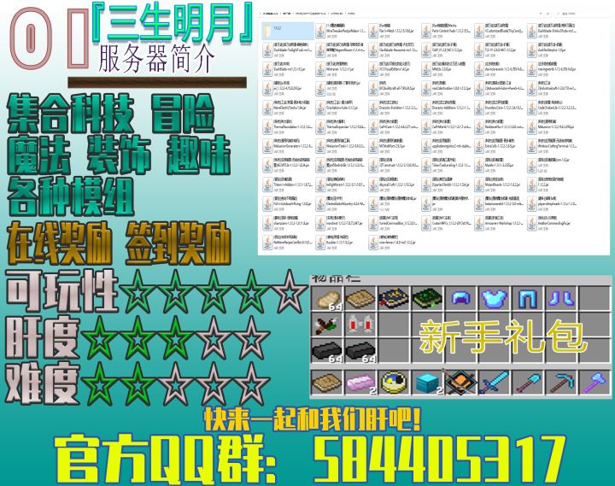This screenshot has width=615, height=486.
Task: Select the CodeChickenLib jar file
Action: coord(553,108)
